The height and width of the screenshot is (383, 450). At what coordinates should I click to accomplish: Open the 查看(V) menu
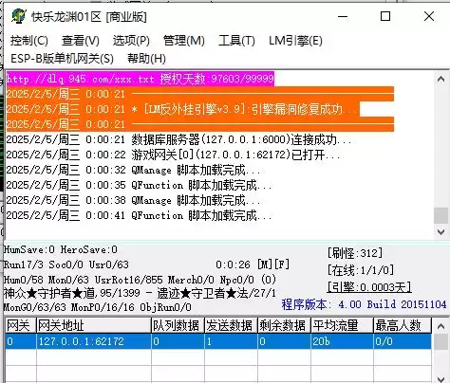click(81, 41)
